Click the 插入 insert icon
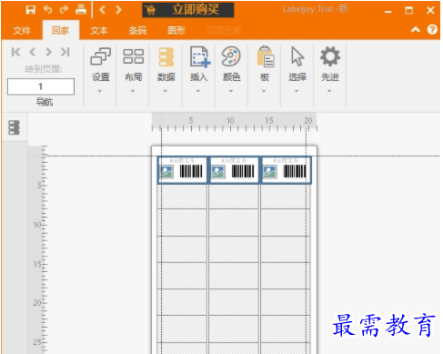 tap(199, 56)
